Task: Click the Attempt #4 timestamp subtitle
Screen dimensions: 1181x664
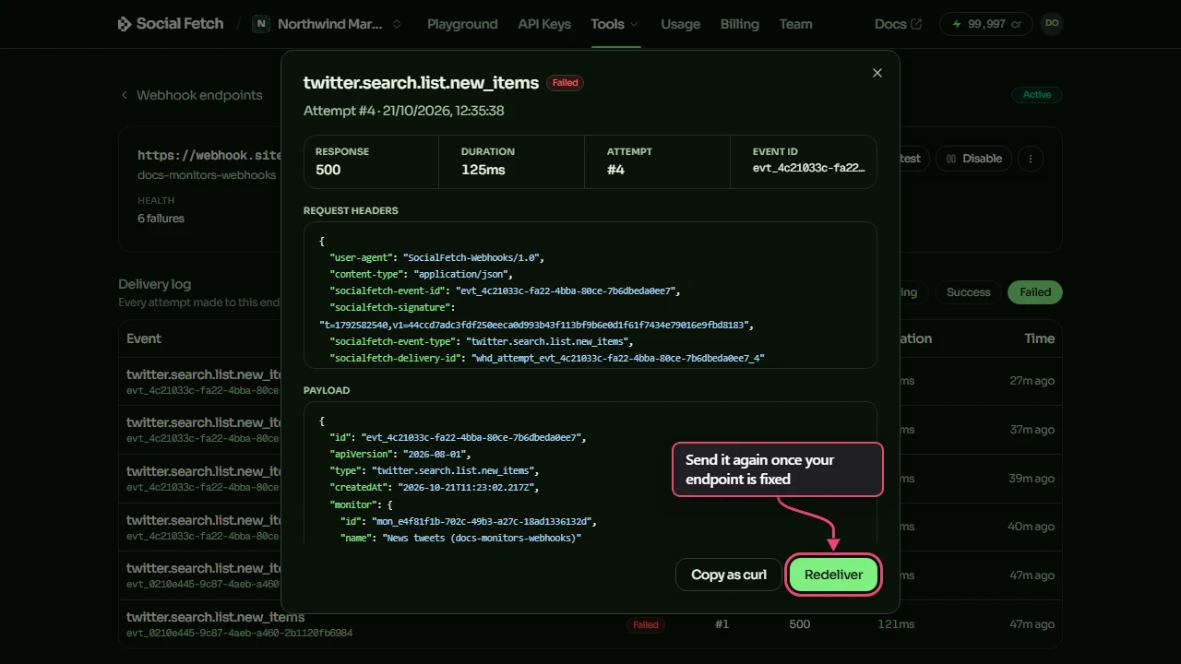Action: click(404, 111)
